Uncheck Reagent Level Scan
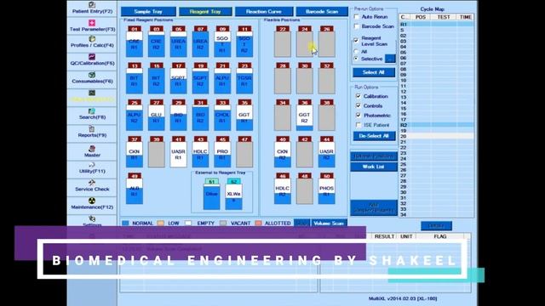This screenshot has width=545, height=306. [356, 40]
